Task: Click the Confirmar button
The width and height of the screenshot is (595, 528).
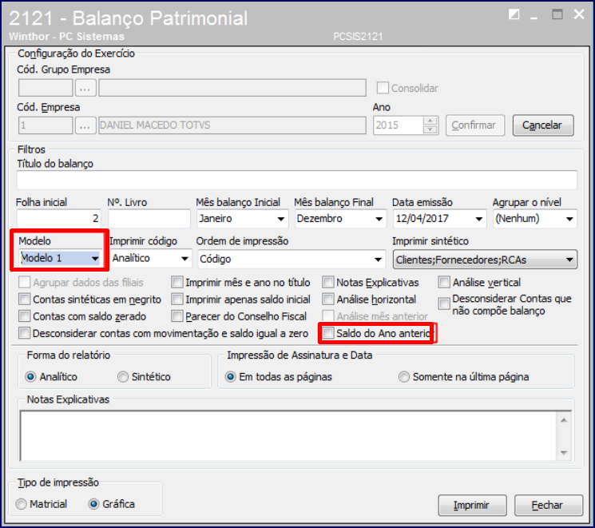Action: (x=474, y=125)
